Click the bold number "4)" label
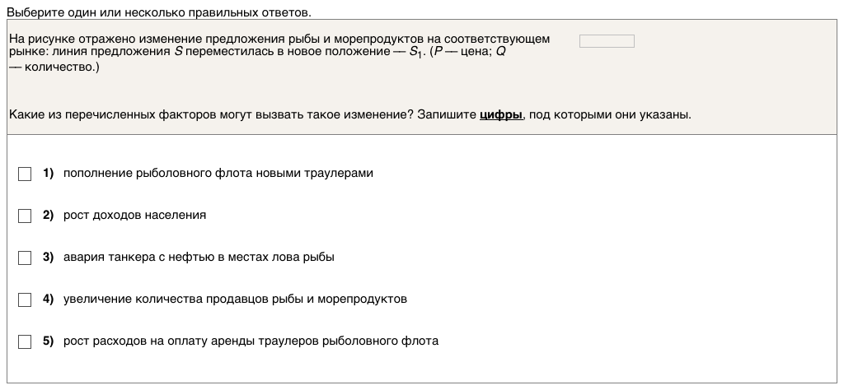The height and width of the screenshot is (390, 844). click(48, 299)
